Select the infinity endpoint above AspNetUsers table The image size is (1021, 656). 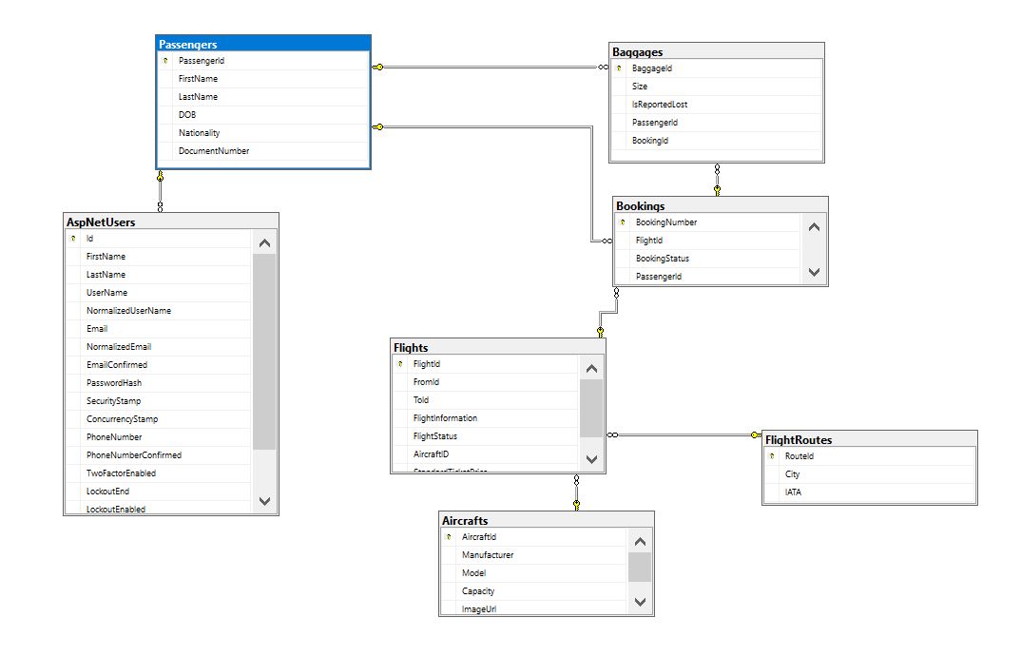pyautogui.click(x=160, y=206)
